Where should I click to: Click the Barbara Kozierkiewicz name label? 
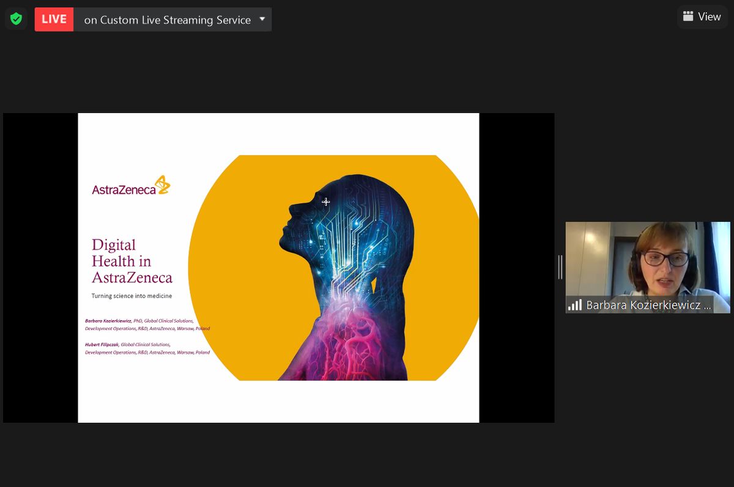[649, 305]
